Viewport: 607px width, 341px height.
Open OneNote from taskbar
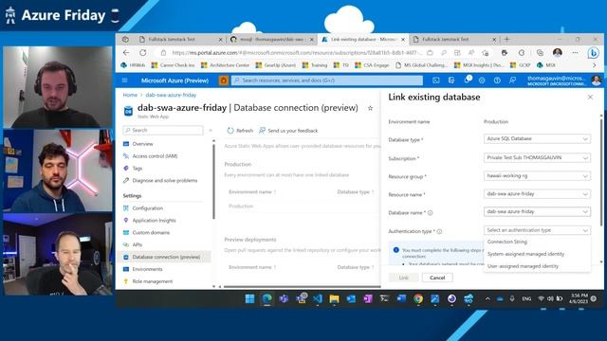tap(368, 298)
